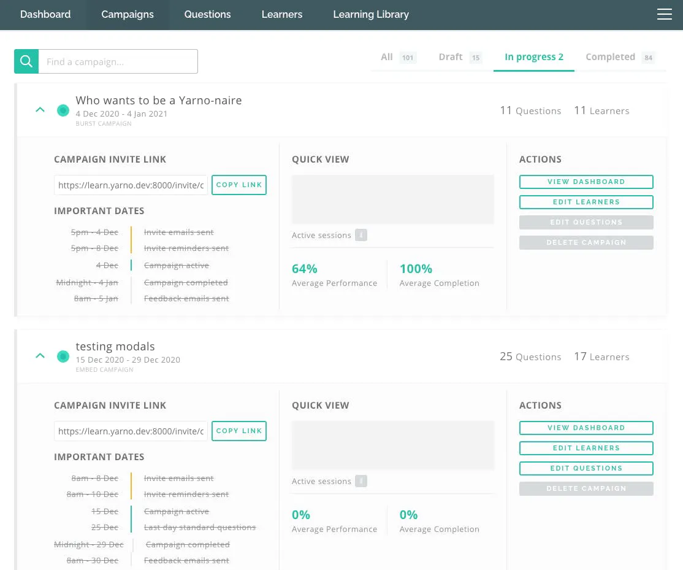Viewport: 683px width, 570px height.
Task: Edit Questions for testing modals campaign
Action: click(586, 469)
